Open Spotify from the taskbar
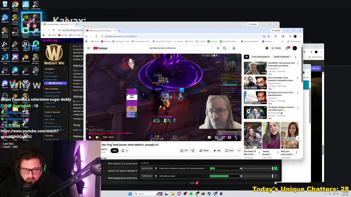Screen dimensions: 351x197 pos(191,194)
